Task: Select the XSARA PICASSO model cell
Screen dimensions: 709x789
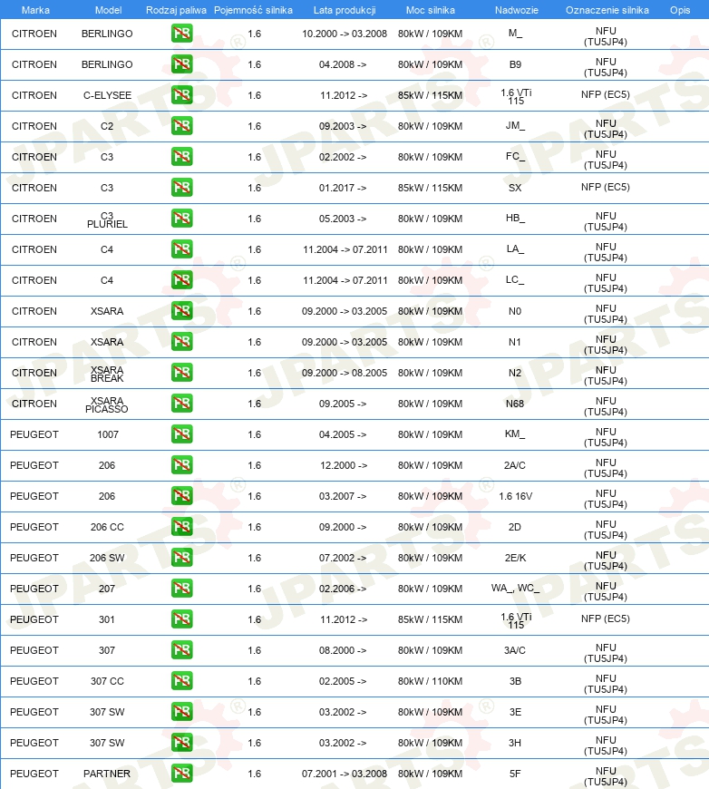Action: [107, 404]
